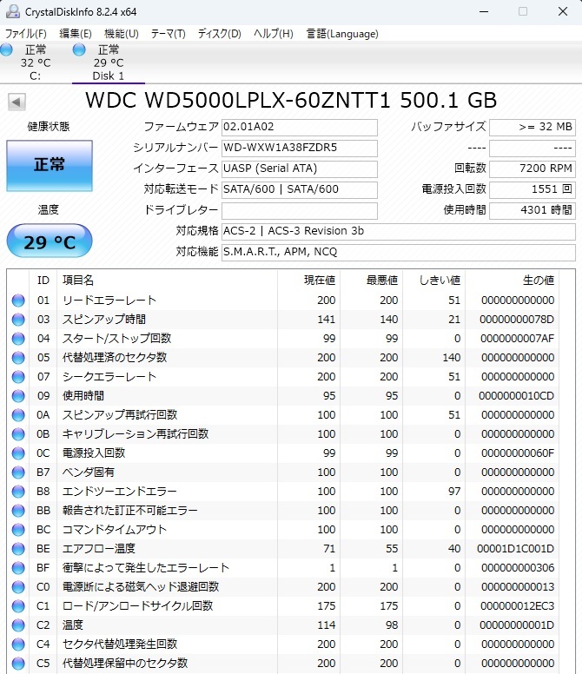Minimize the CrystalDiskInfo window
This screenshot has height=674, width=582.
pyautogui.click(x=484, y=11)
